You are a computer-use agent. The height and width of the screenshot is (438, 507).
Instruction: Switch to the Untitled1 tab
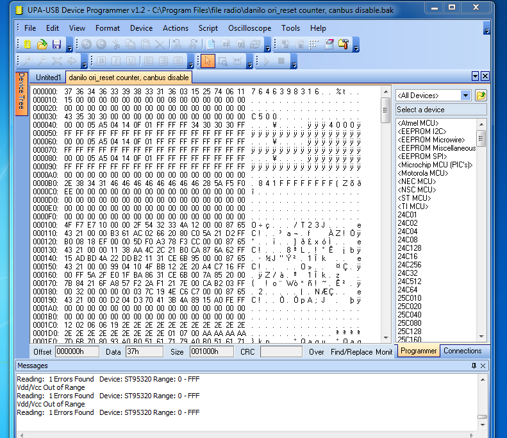48,78
